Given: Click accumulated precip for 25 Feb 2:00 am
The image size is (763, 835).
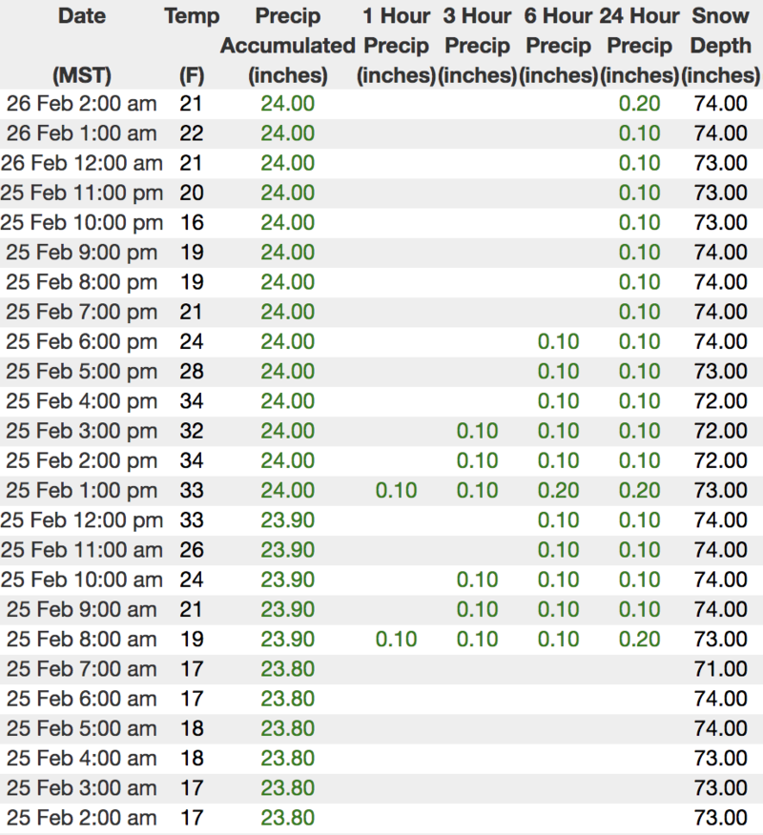Looking at the screenshot, I should click(x=287, y=818).
